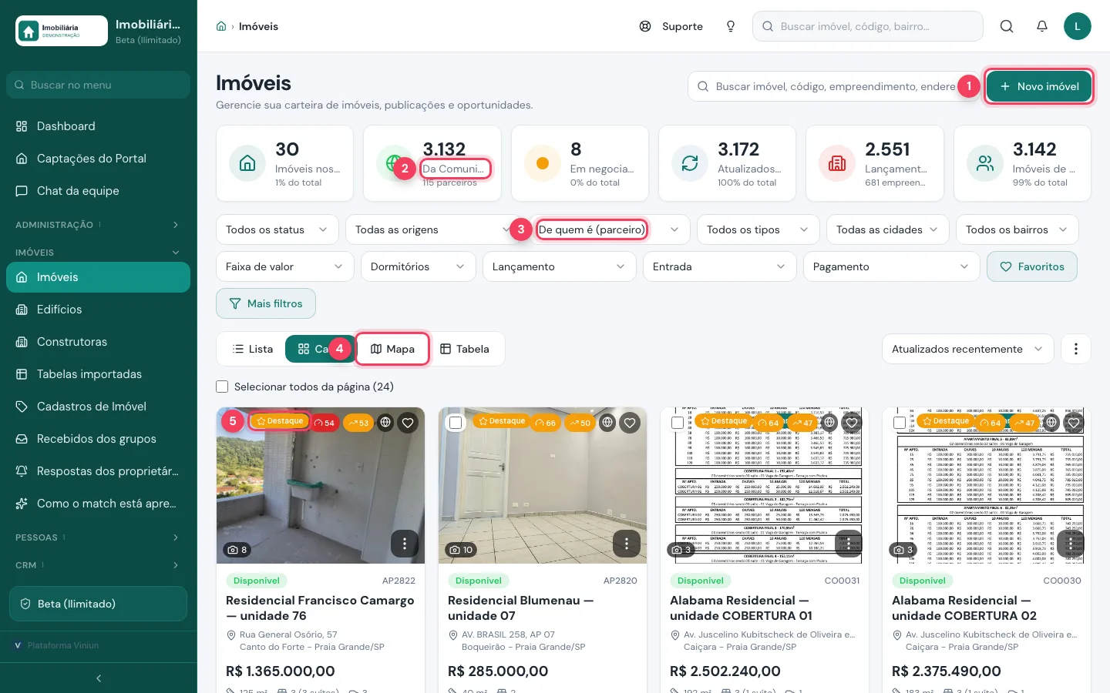Click the orange dot icon on Em negociação card
Screen dimensions: 1110x693
click(x=543, y=163)
